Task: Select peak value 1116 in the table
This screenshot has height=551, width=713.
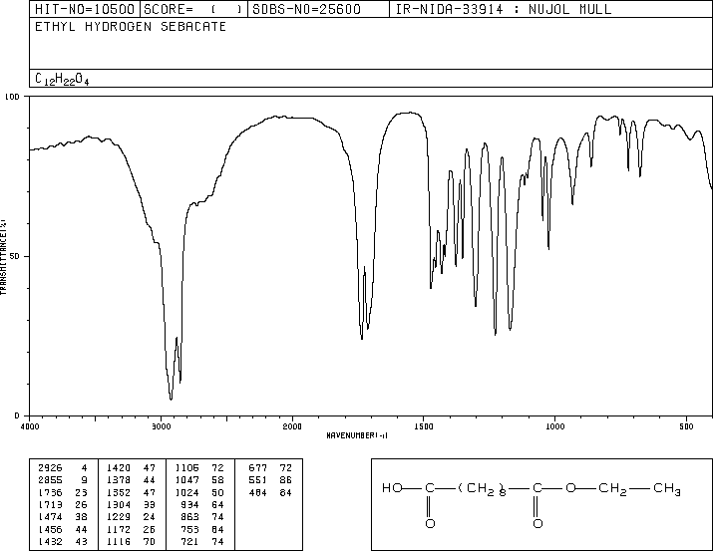Action: click(119, 542)
